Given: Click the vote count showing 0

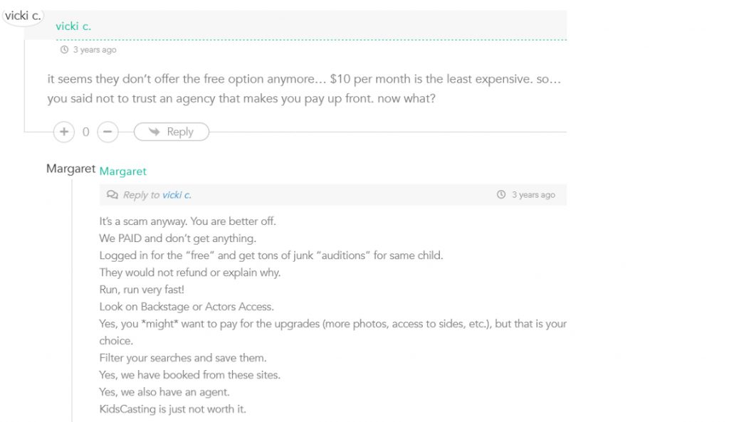Looking at the screenshot, I should 86,132.
